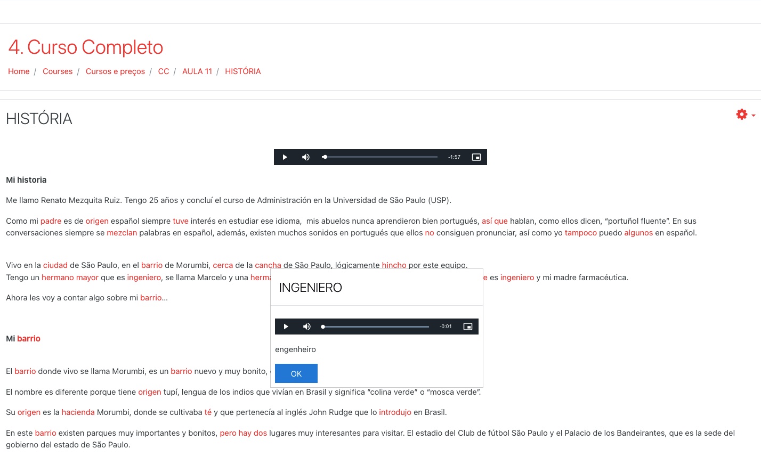Open the Courses breadcrumb link
Screen dimensions: 761x465
tap(58, 71)
